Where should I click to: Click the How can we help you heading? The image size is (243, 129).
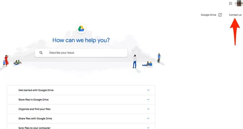pyautogui.click(x=81, y=40)
